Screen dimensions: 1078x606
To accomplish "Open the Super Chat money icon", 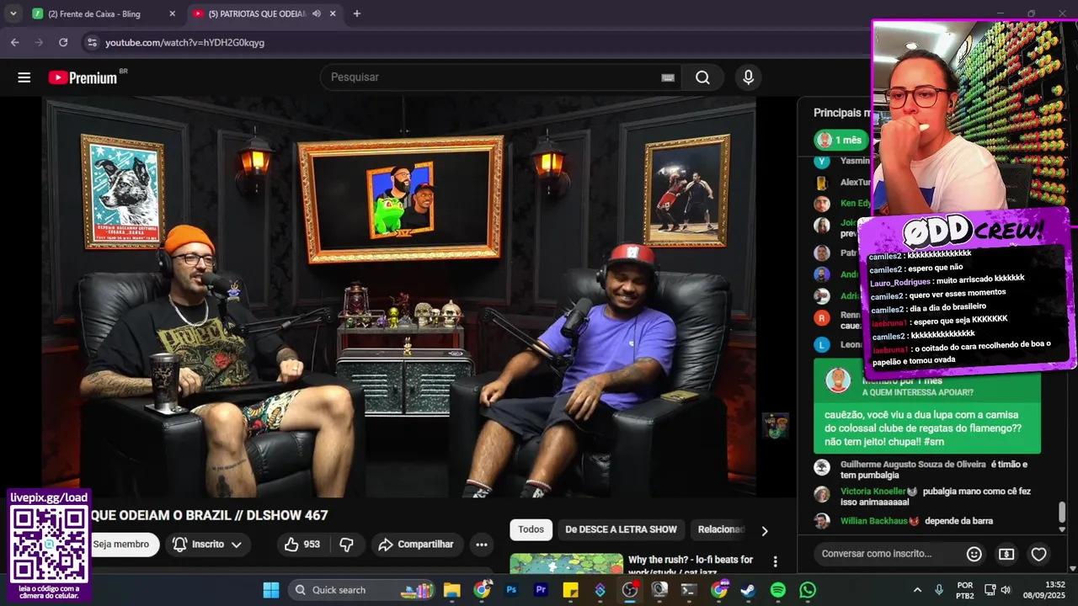I will (1006, 554).
